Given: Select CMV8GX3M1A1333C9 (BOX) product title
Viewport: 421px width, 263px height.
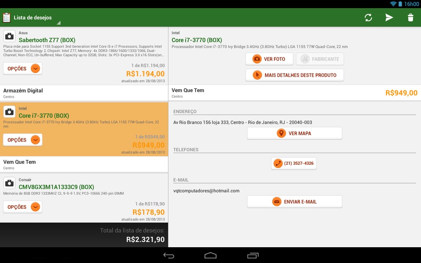Looking at the screenshot, I should click(x=57, y=187).
